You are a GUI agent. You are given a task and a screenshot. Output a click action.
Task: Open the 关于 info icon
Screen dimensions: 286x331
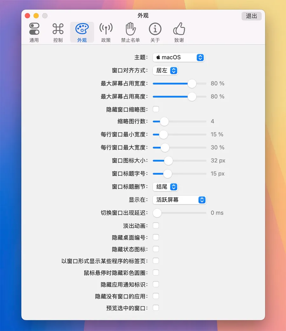click(155, 29)
